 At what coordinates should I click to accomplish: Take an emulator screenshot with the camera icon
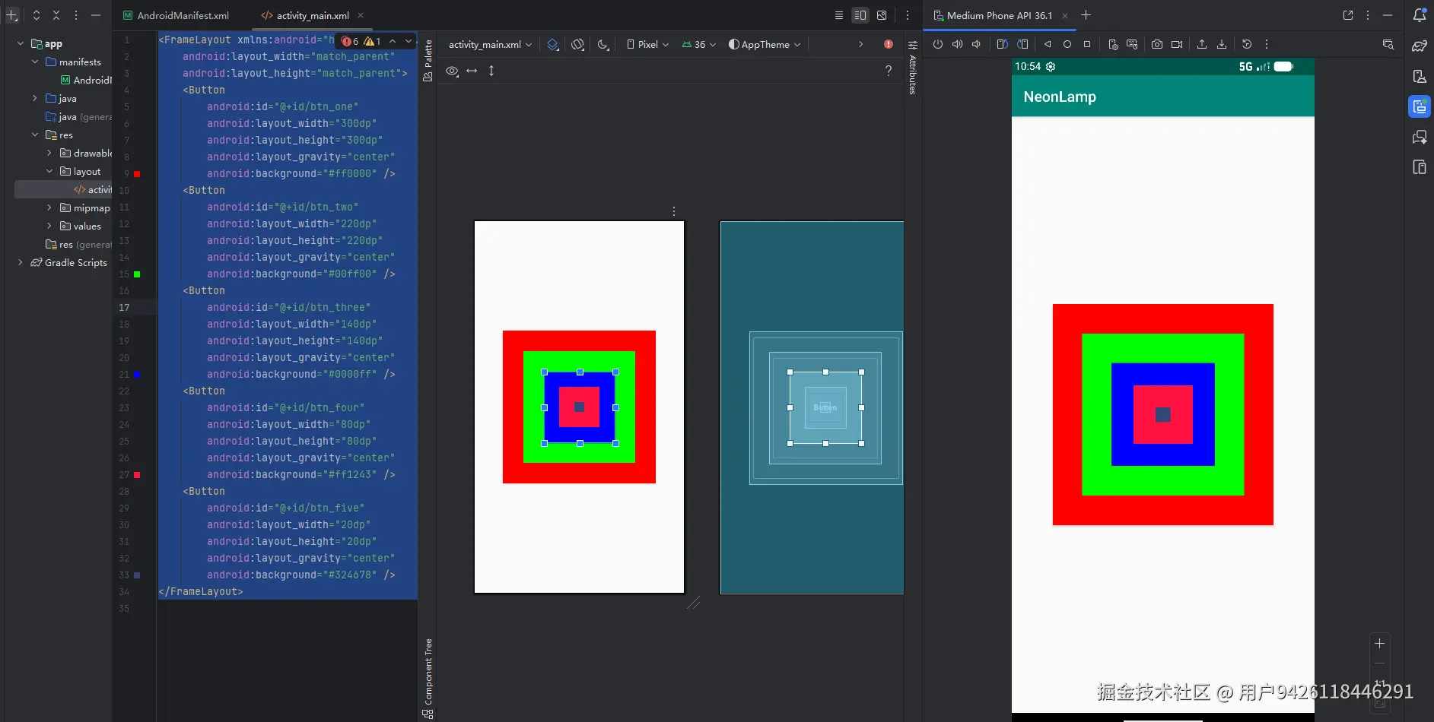pos(1157,44)
